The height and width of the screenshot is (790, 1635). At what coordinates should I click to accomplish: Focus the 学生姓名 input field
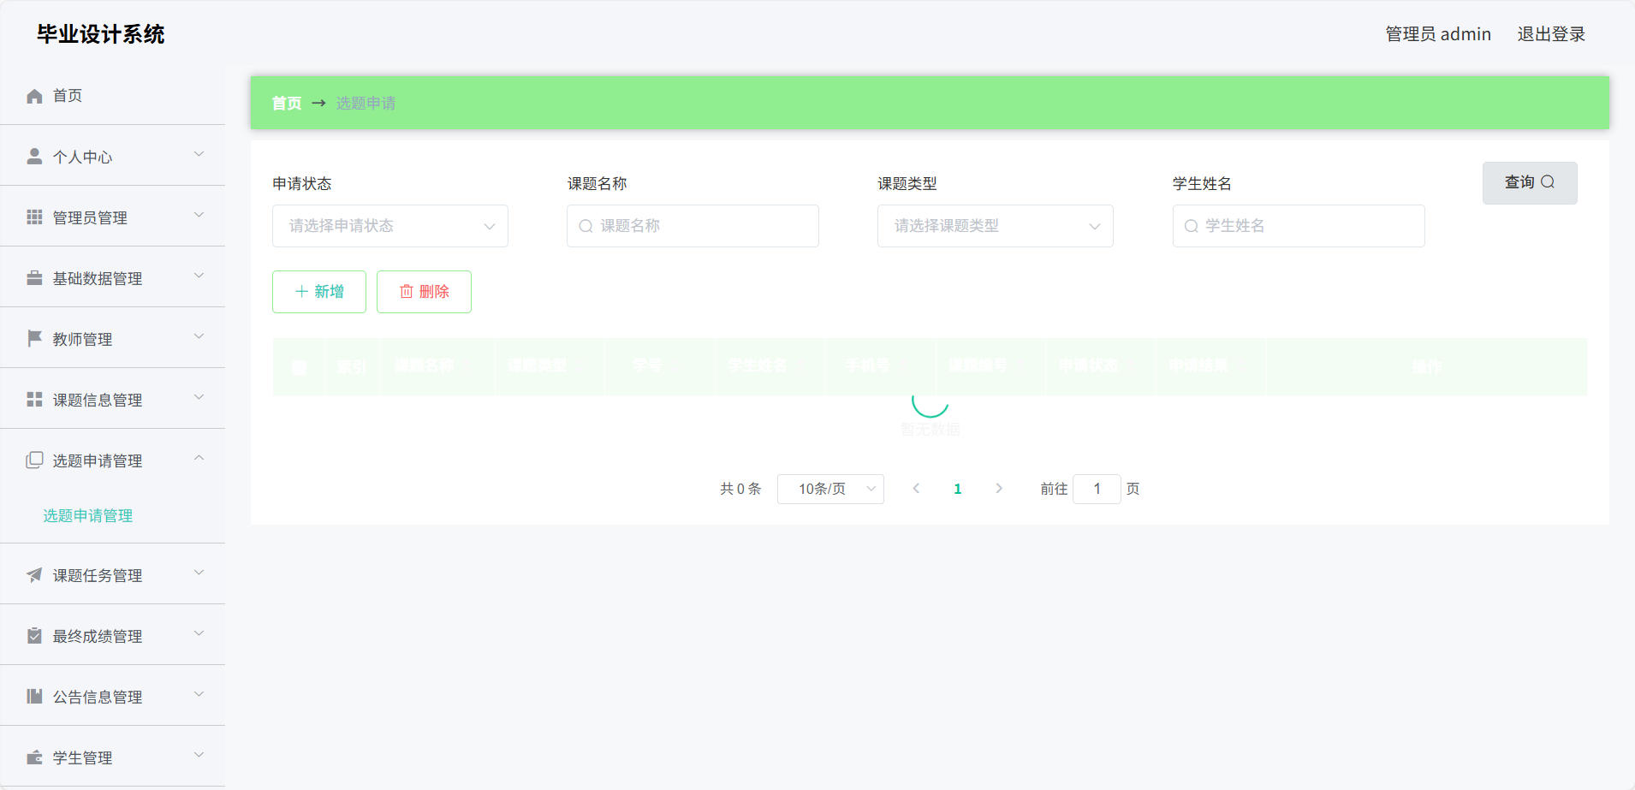[1299, 226]
